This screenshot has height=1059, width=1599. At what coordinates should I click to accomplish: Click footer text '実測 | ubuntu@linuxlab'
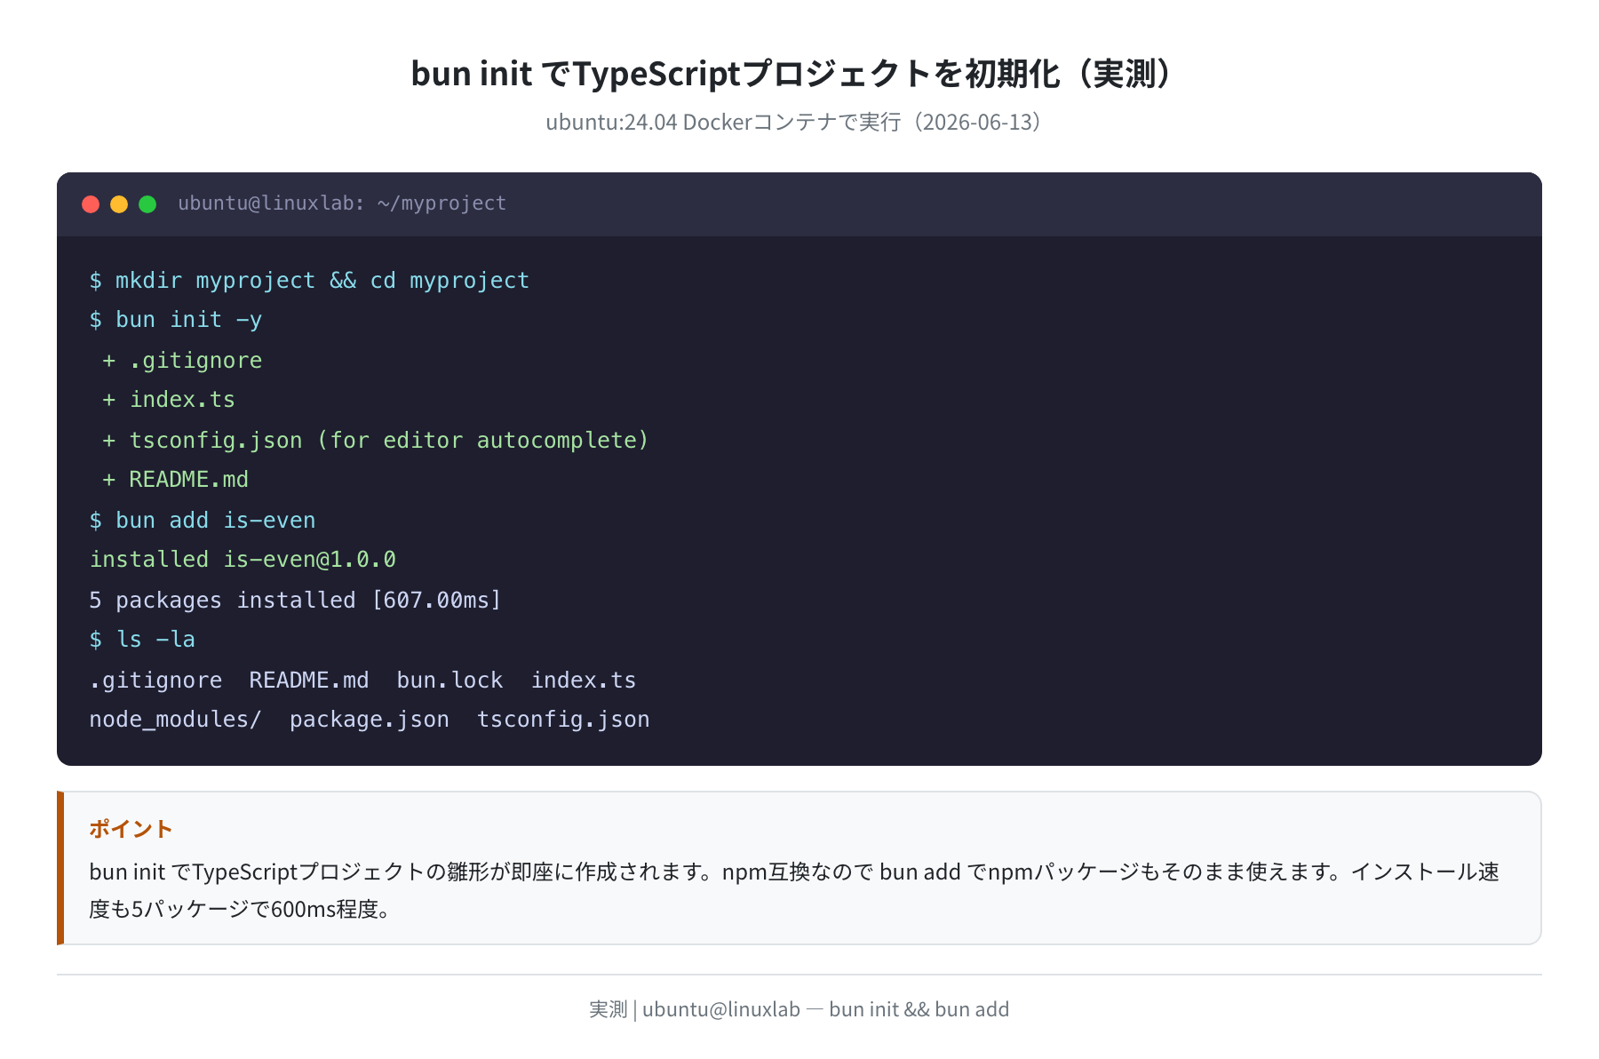point(695,1009)
